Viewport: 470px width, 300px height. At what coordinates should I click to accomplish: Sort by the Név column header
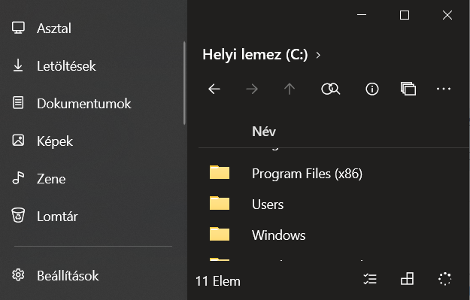[x=264, y=132]
